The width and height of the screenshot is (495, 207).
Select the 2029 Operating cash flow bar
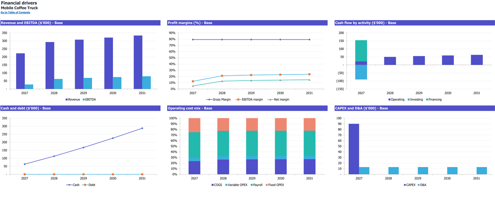pyautogui.click(x=419, y=60)
